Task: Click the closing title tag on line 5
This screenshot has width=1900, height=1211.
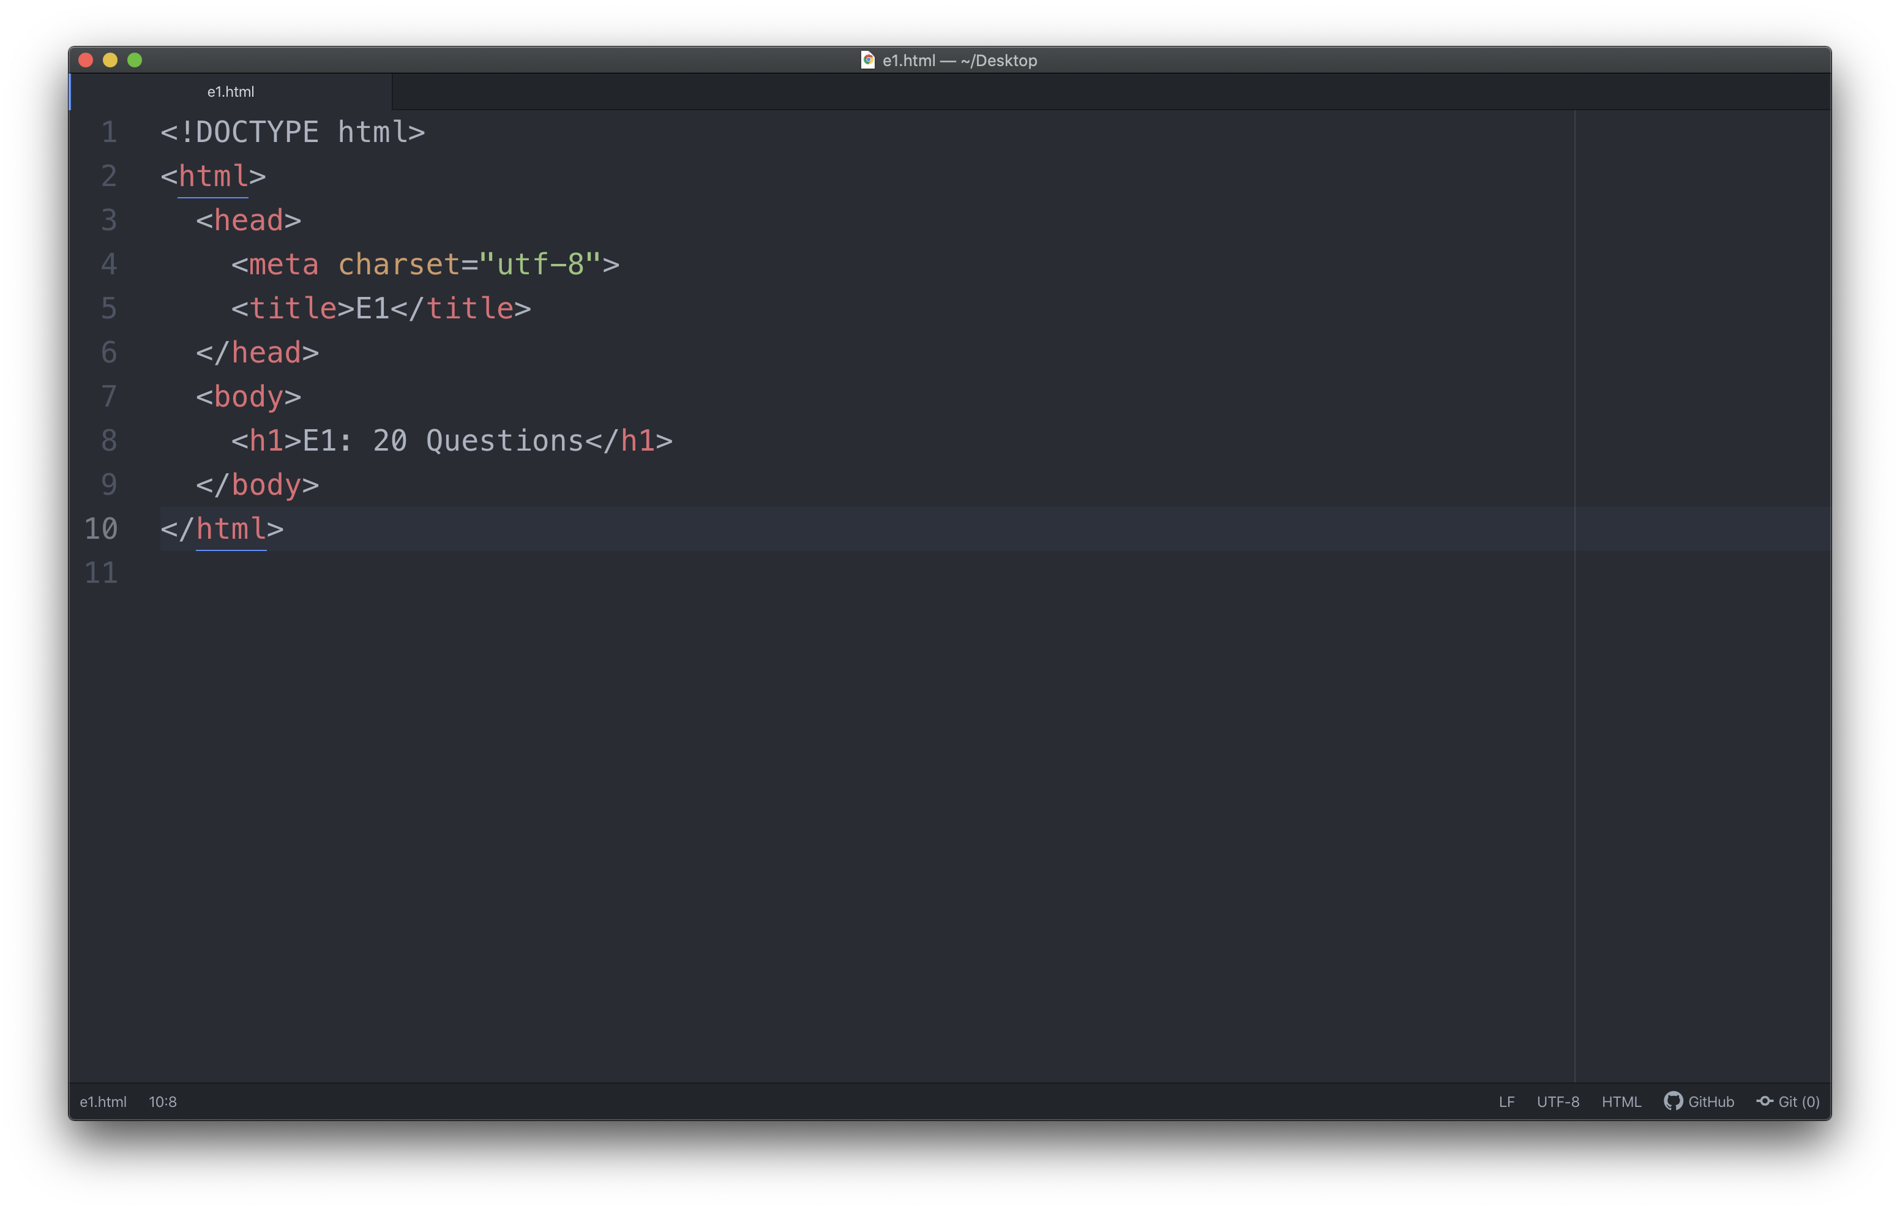Action: 461,309
